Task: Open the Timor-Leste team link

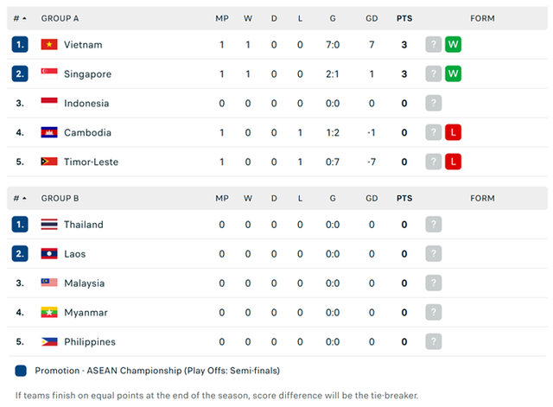Action: 91,162
